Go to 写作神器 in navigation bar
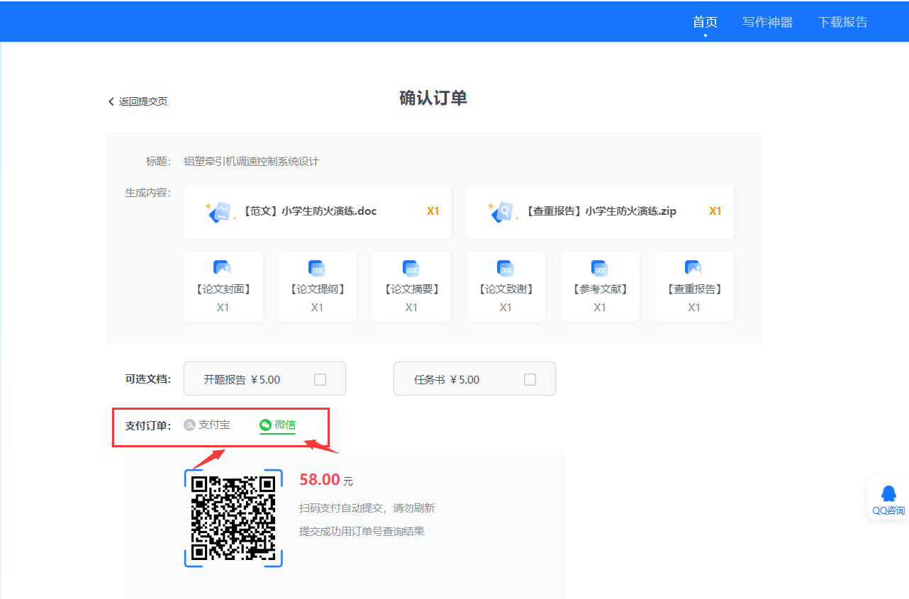This screenshot has height=599, width=909. point(767,22)
